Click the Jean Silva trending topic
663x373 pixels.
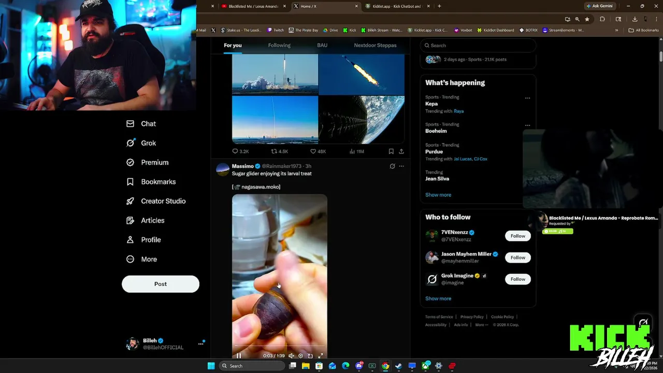pos(437,179)
